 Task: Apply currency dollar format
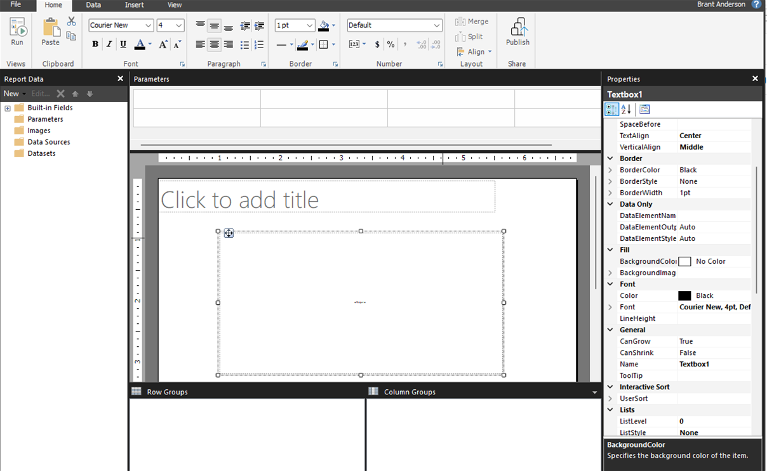[377, 44]
